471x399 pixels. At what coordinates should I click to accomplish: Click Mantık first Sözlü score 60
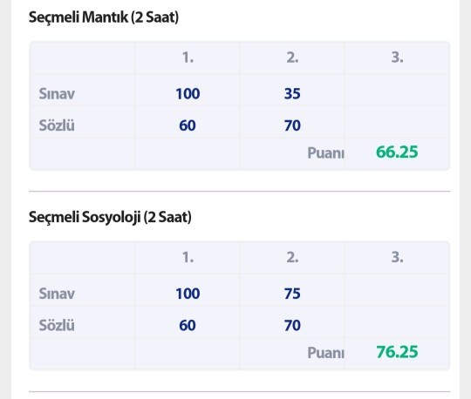(x=188, y=125)
